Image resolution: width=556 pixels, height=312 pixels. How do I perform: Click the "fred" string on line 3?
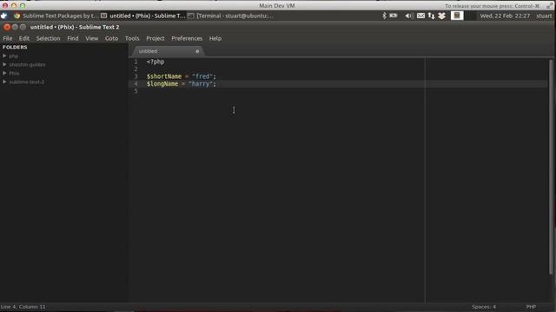[202, 76]
